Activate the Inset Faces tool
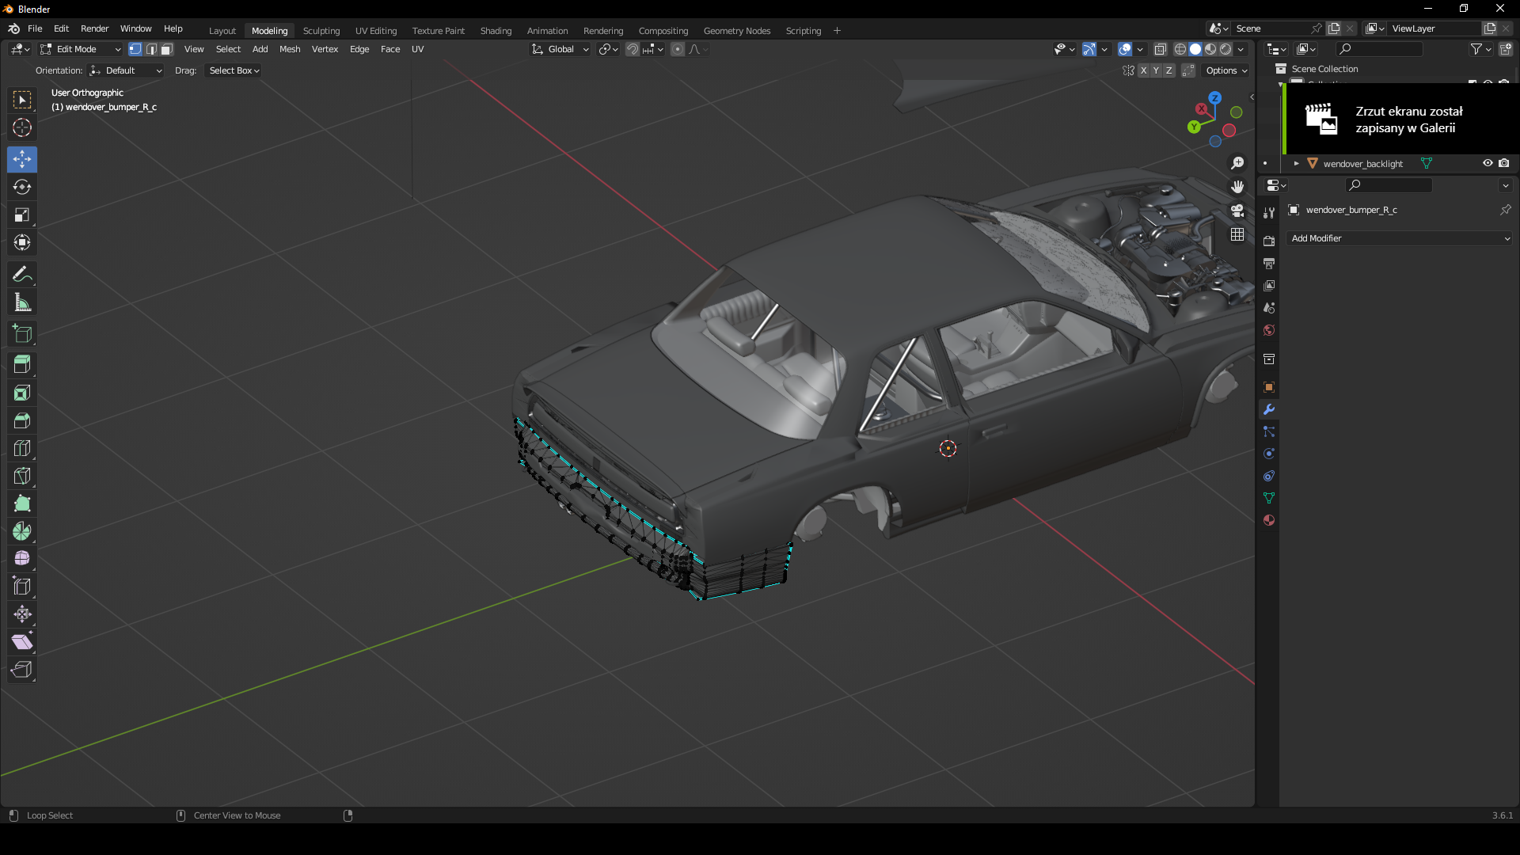 coord(22,393)
